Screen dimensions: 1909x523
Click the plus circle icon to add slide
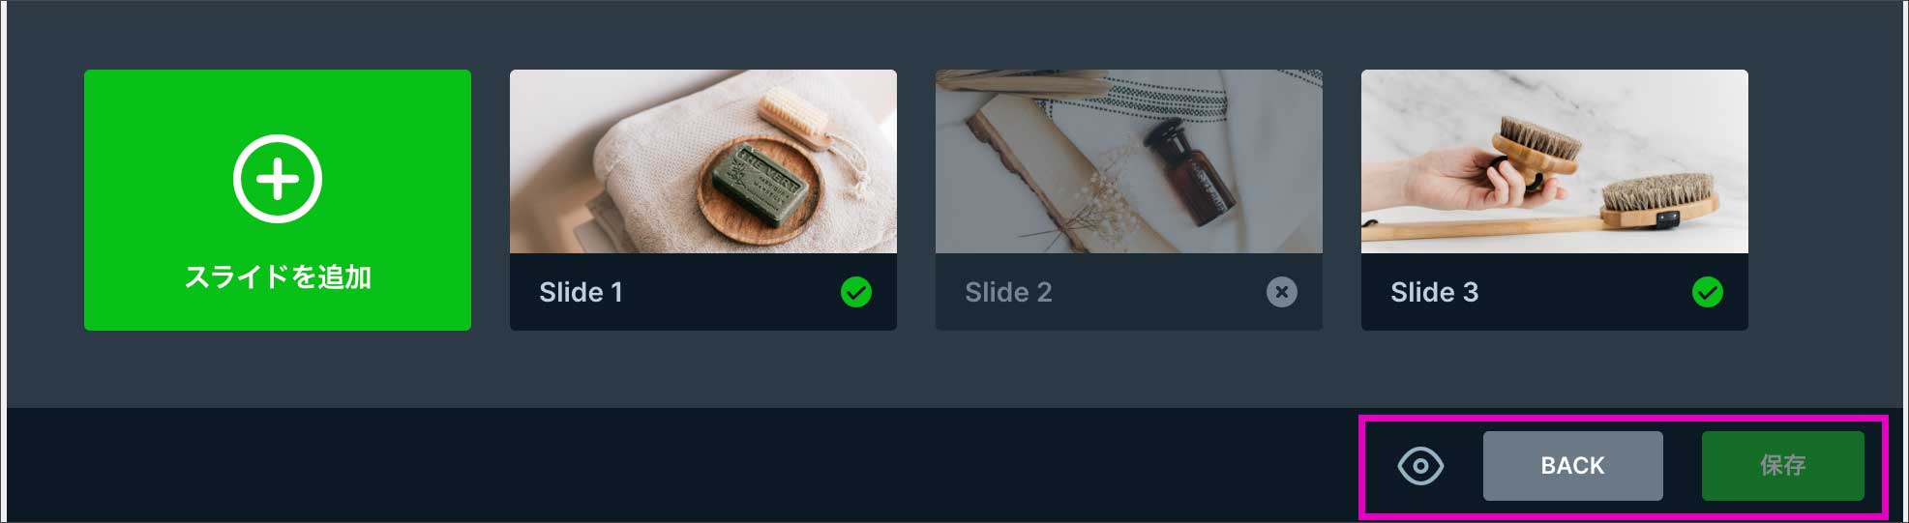tap(278, 179)
